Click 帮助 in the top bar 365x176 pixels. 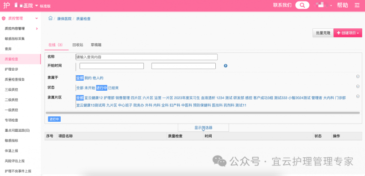343,5
